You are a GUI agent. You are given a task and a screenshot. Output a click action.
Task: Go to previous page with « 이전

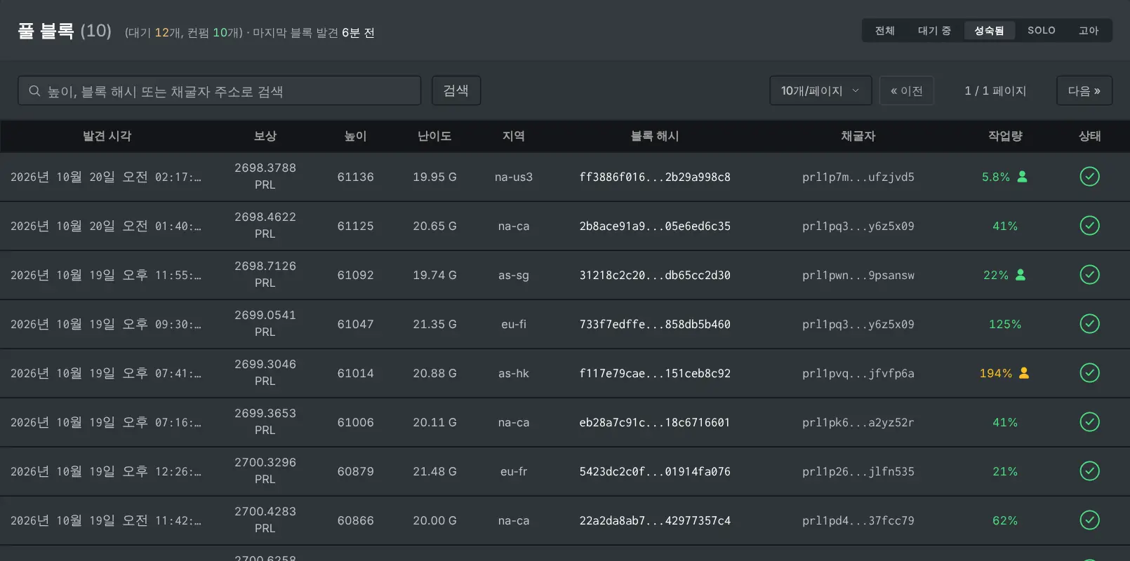click(x=906, y=90)
